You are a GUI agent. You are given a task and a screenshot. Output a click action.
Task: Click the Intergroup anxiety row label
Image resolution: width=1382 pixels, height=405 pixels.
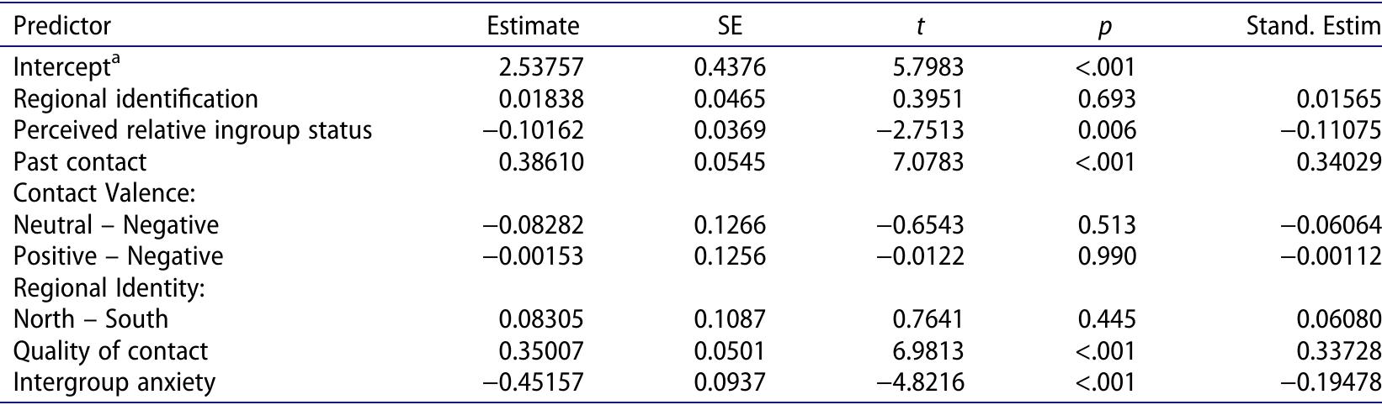click(x=114, y=382)
